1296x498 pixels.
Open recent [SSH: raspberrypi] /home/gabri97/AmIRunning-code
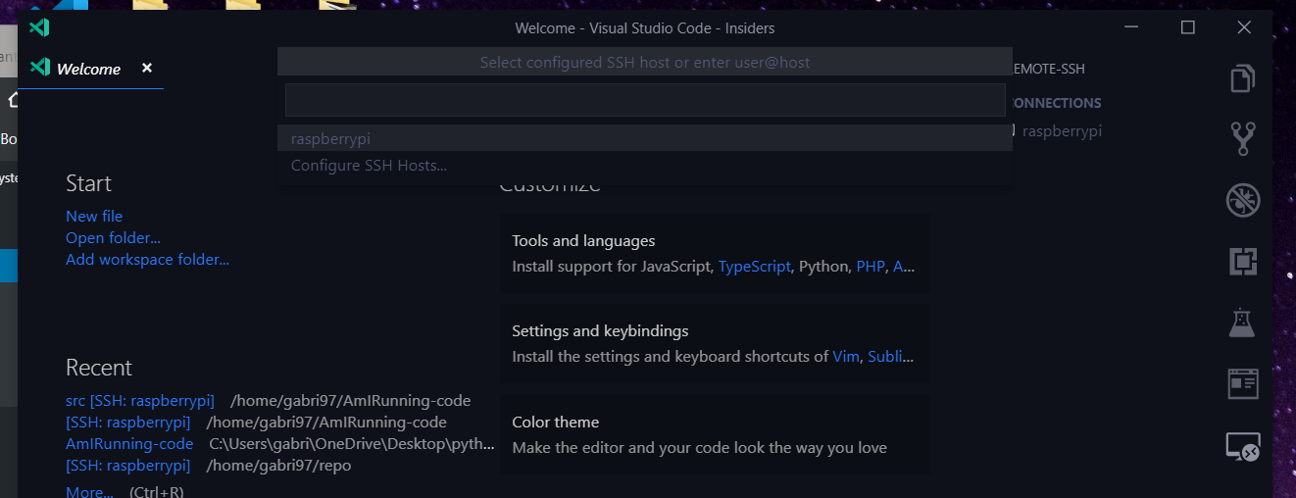tap(128, 422)
